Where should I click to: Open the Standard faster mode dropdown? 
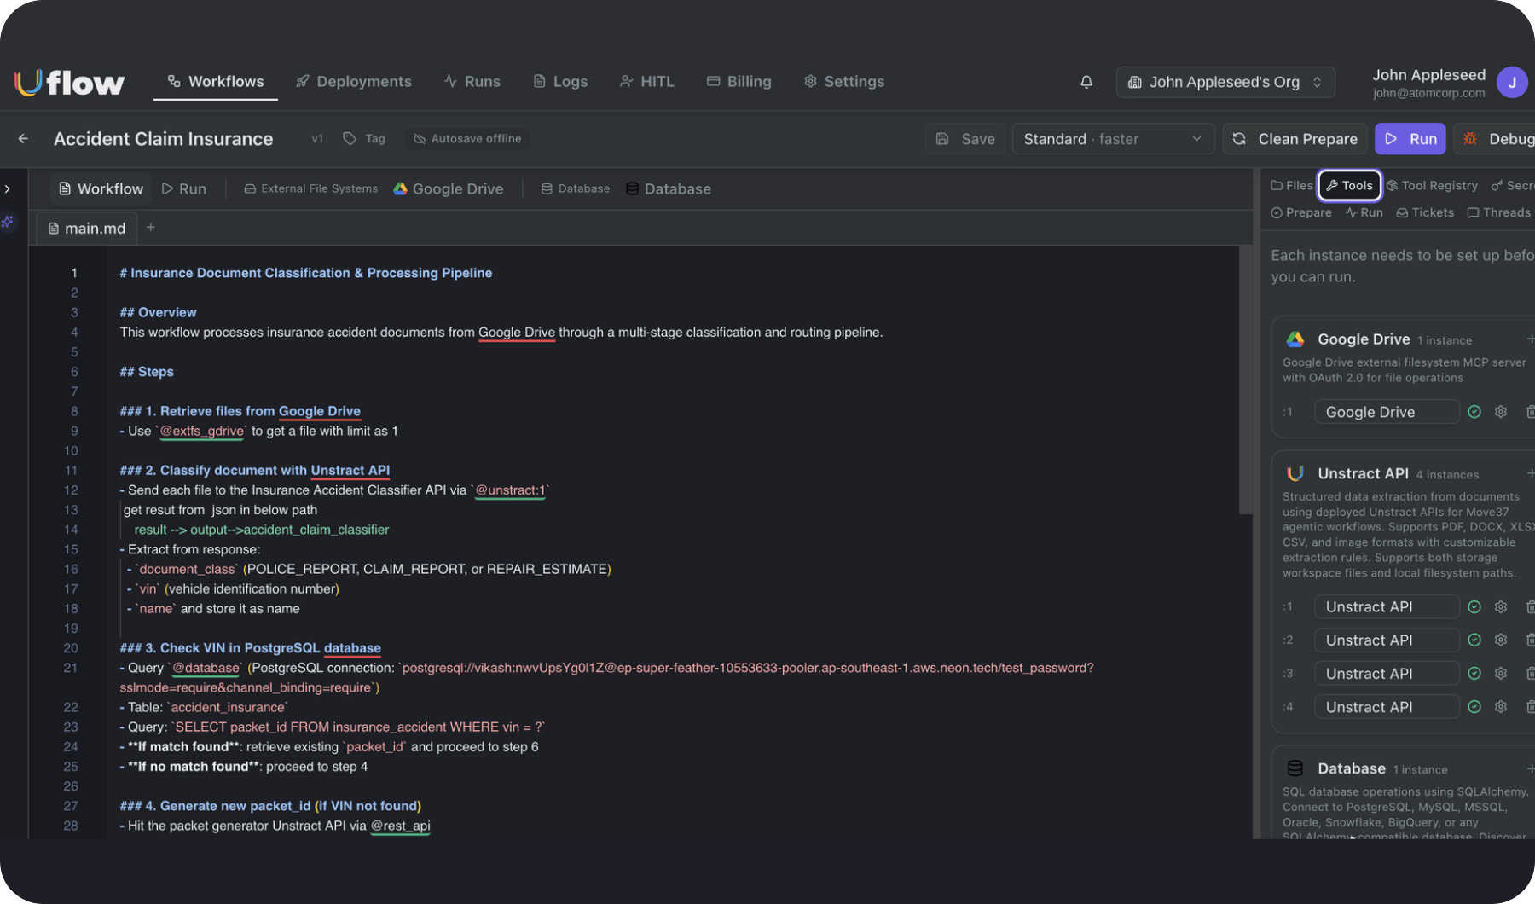coord(1113,139)
